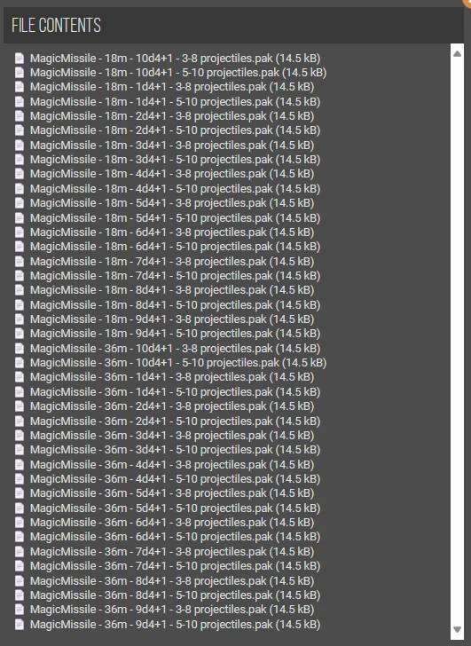
Task: Select MagicMissile 36m 8d4+1 3-8 projectiles.pak
Action: [x=172, y=580]
